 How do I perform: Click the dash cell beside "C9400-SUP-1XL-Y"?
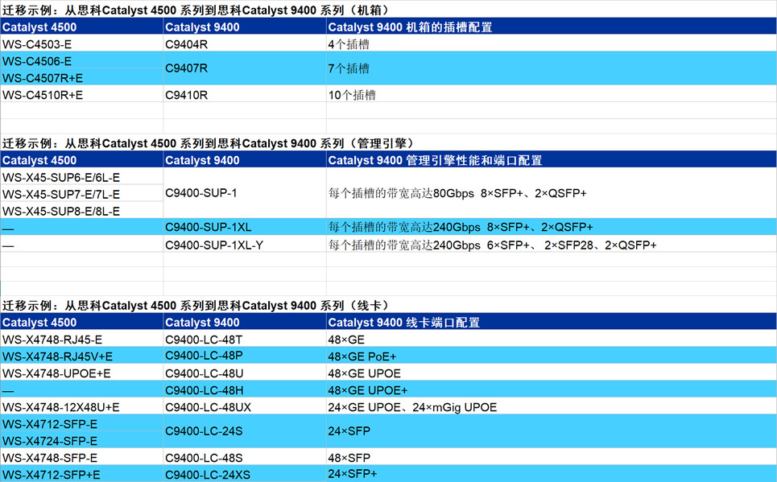coord(82,245)
